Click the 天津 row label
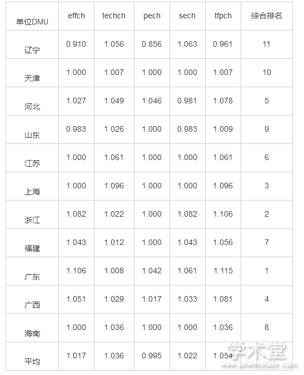304x375 pixels. pos(32,78)
